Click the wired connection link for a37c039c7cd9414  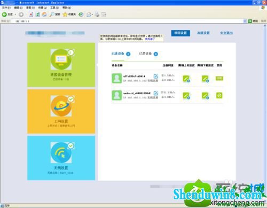153,81
